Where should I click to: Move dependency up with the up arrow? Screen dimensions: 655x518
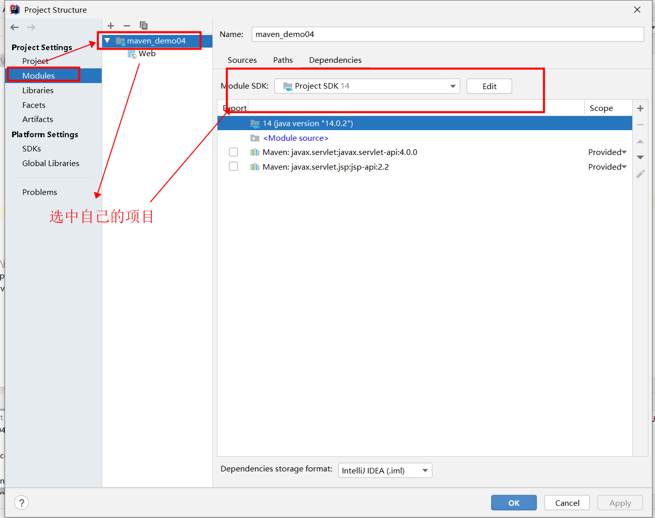640,141
